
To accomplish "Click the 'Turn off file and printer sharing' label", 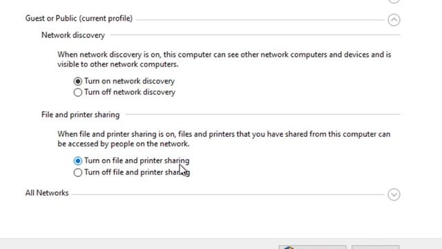I will point(137,172).
